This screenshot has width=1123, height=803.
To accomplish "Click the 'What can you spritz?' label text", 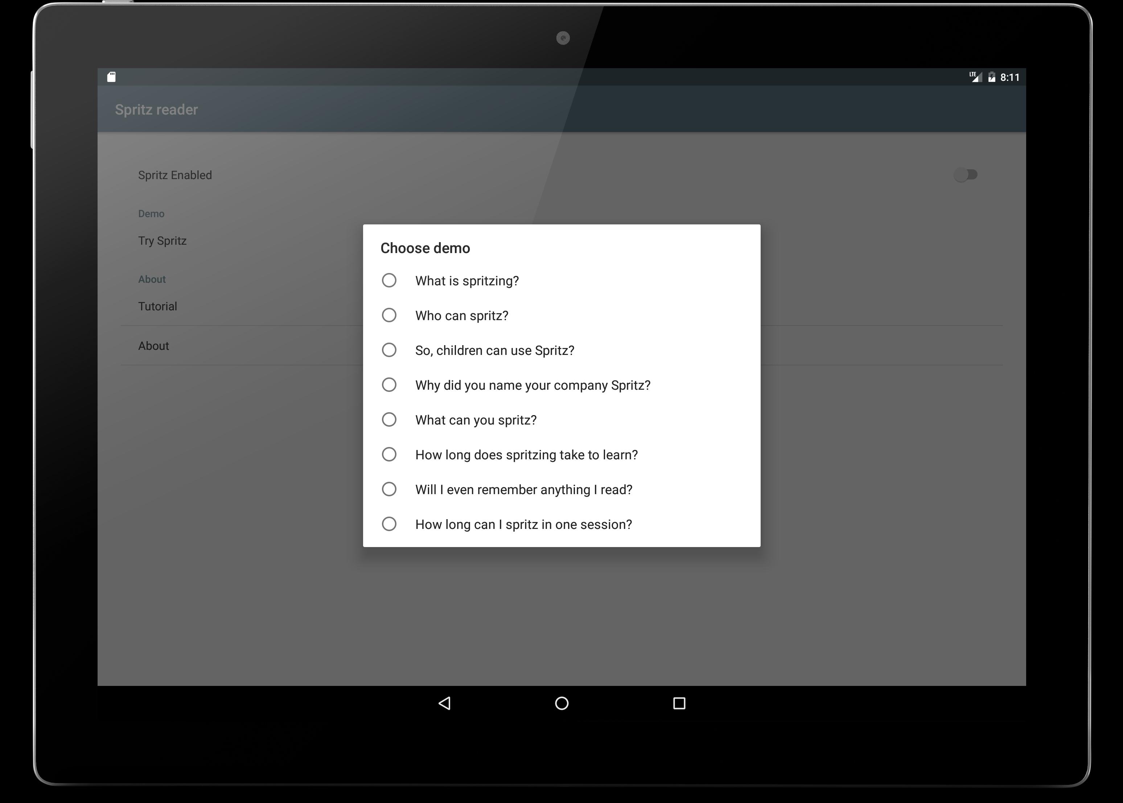I will (x=476, y=420).
